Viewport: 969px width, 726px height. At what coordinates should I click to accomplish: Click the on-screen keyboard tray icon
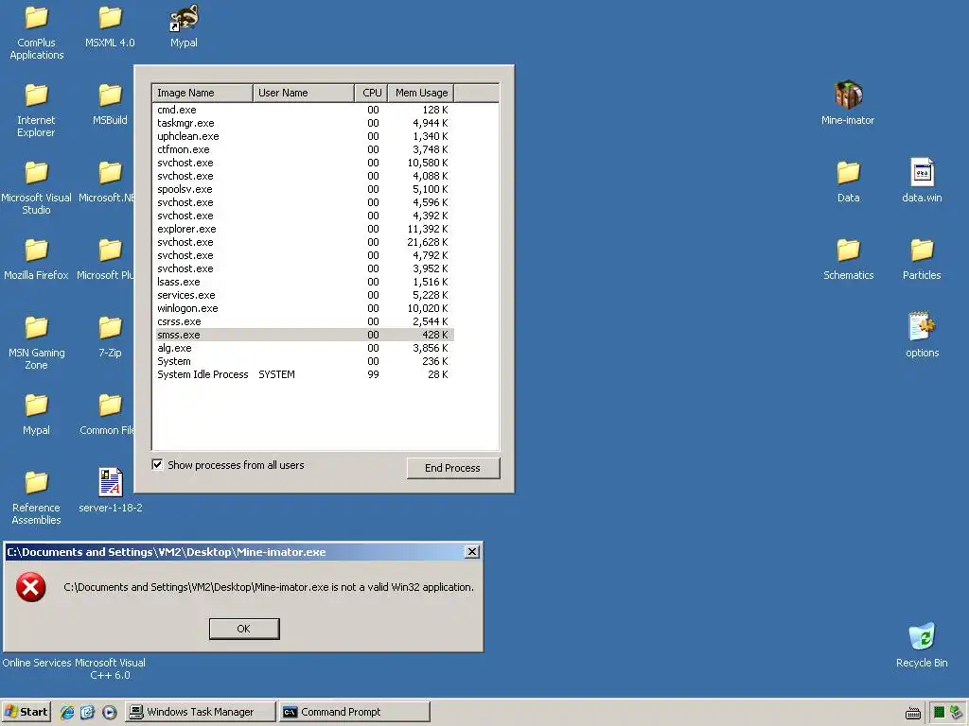[913, 713]
